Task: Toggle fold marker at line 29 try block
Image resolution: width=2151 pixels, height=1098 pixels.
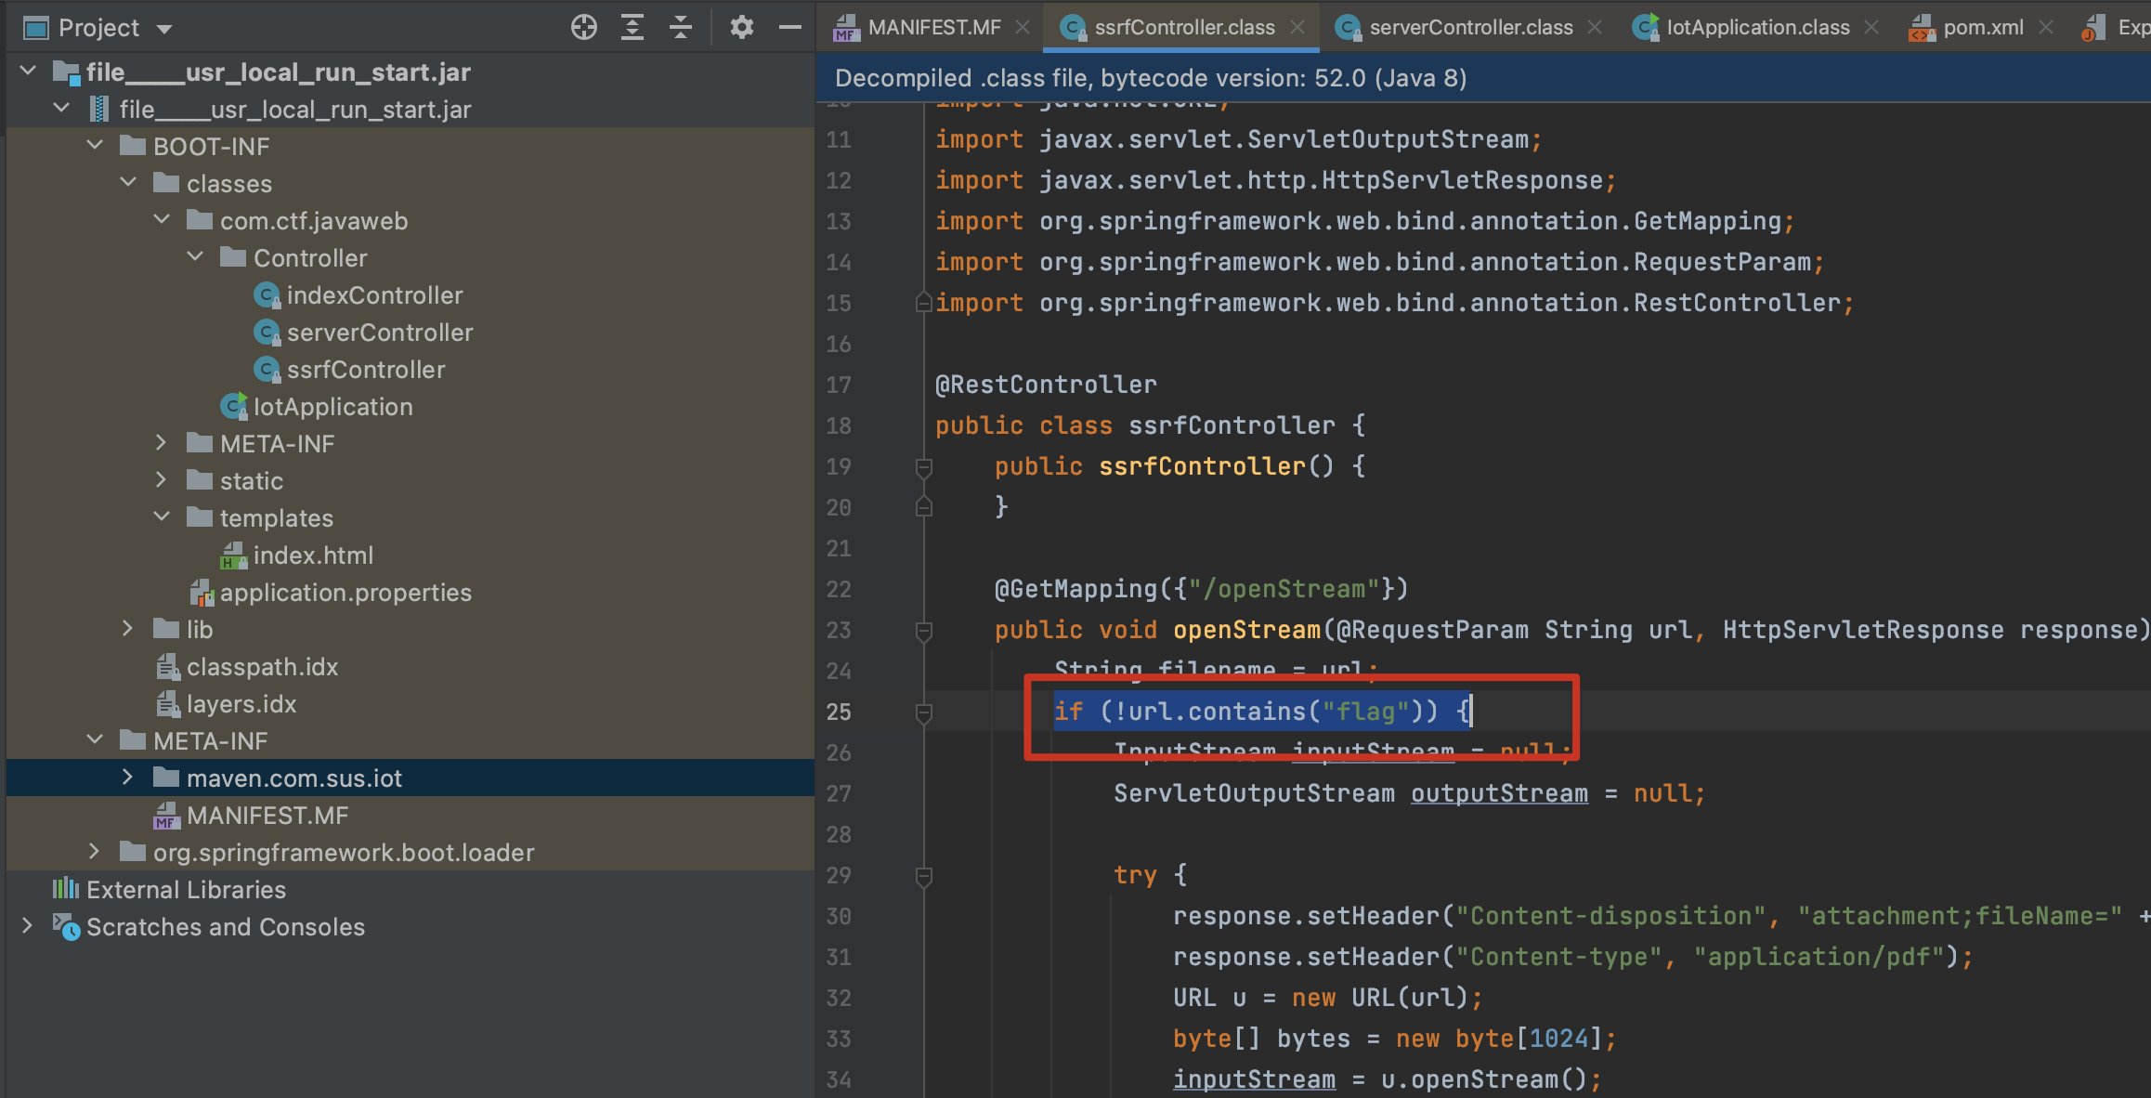Action: (x=923, y=876)
